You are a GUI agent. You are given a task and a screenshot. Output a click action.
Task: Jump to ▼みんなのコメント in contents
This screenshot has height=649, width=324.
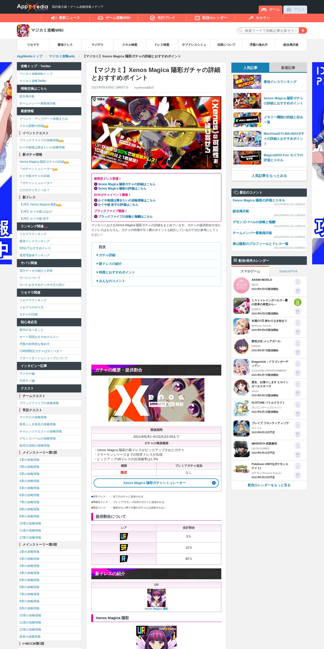click(110, 281)
